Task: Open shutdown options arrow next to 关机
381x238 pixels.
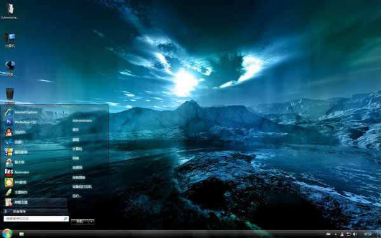Action: click(x=91, y=221)
